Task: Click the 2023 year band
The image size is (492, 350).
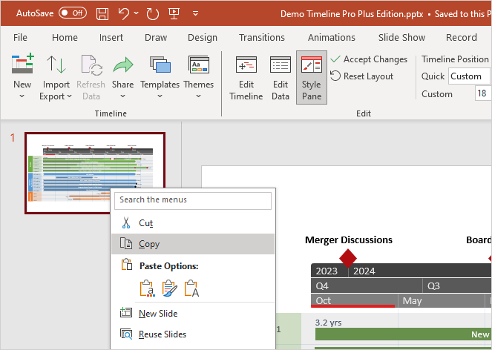Action: click(x=329, y=271)
